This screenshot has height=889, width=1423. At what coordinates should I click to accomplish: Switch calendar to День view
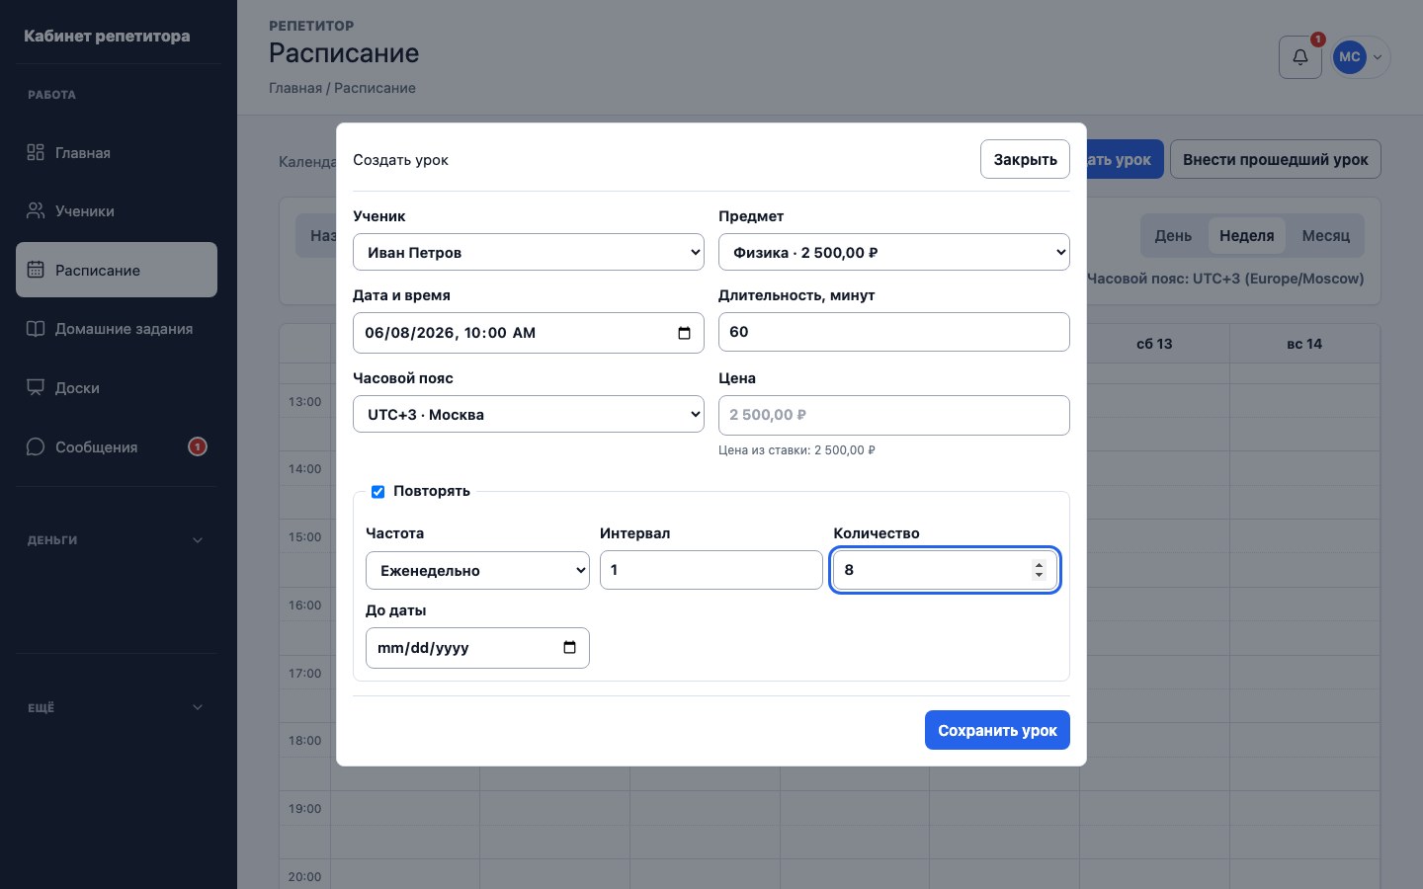pos(1173,236)
